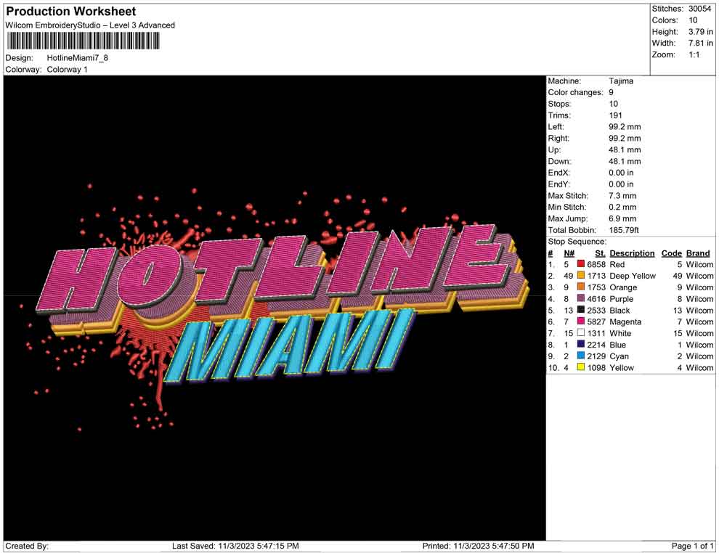Choose the Magenta thread swatch
This screenshot has height=553, width=719.
(581, 322)
